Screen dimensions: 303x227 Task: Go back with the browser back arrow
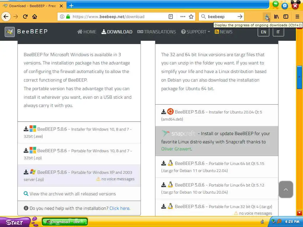click(x=6, y=17)
